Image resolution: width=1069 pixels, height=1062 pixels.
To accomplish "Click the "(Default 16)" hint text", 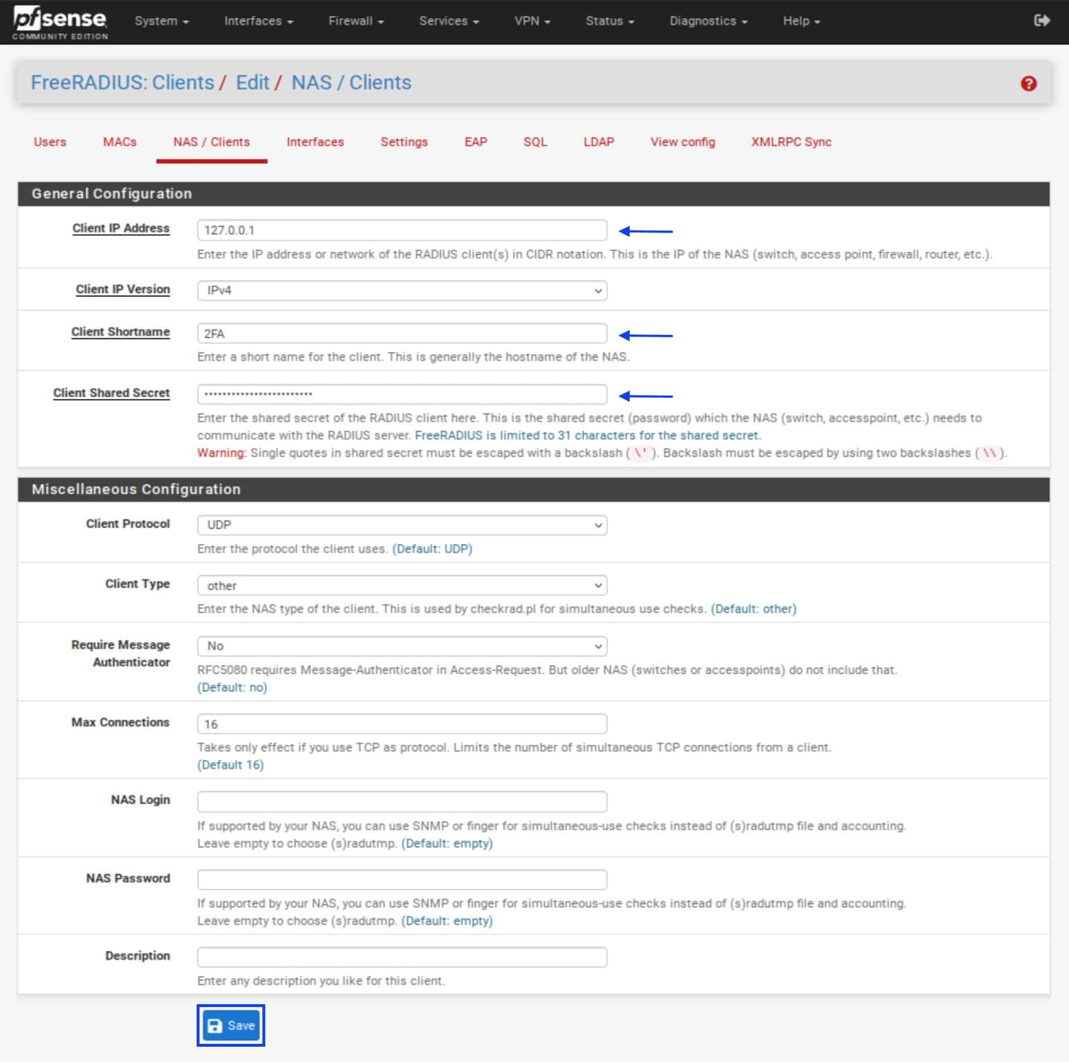I will click(231, 764).
